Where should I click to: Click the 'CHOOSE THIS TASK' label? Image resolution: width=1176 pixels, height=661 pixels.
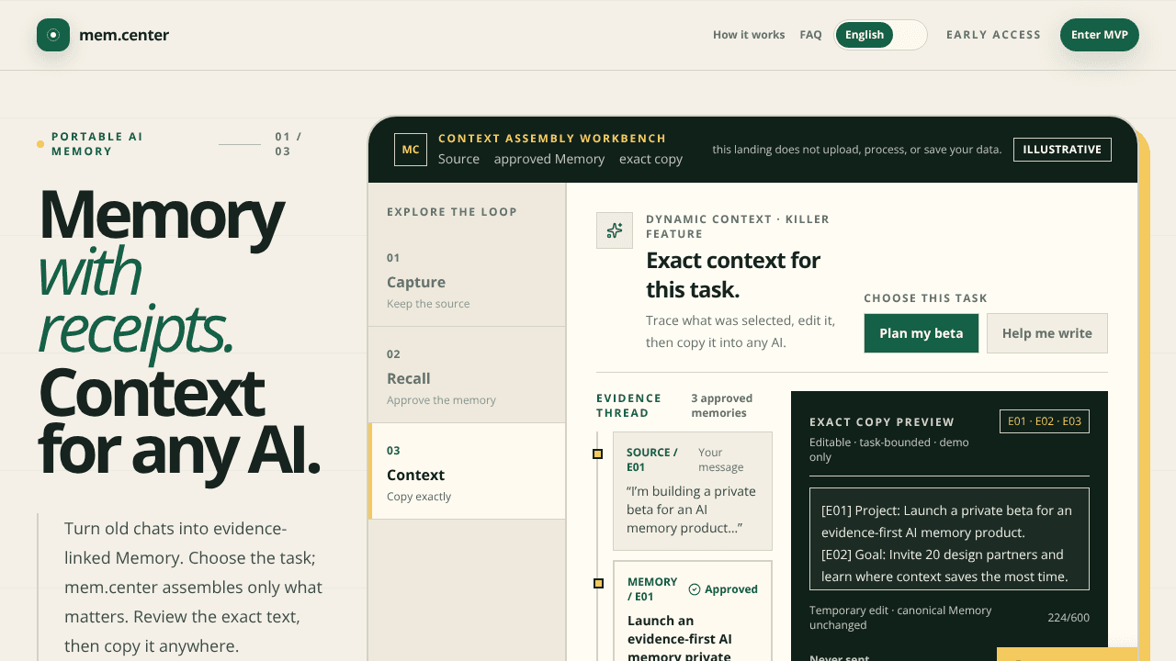[926, 298]
